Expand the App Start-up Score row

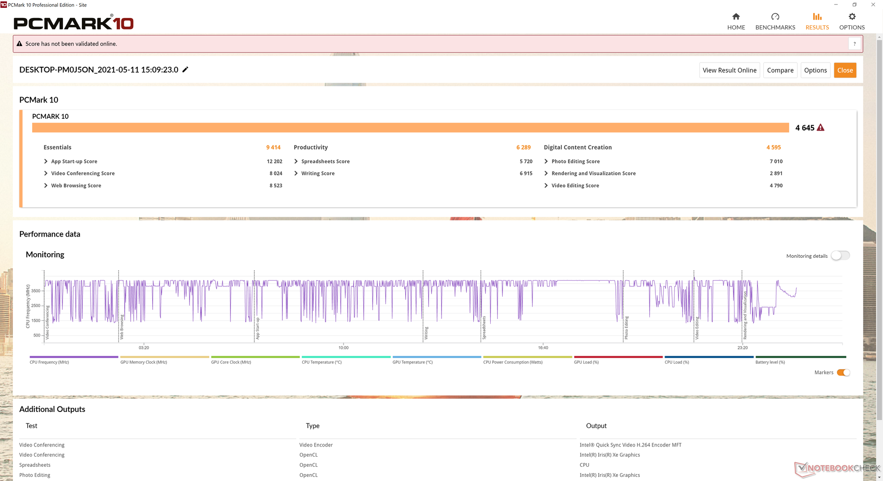46,161
